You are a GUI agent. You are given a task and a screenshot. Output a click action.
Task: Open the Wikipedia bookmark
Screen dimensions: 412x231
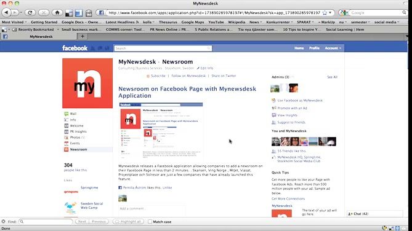click(x=236, y=22)
